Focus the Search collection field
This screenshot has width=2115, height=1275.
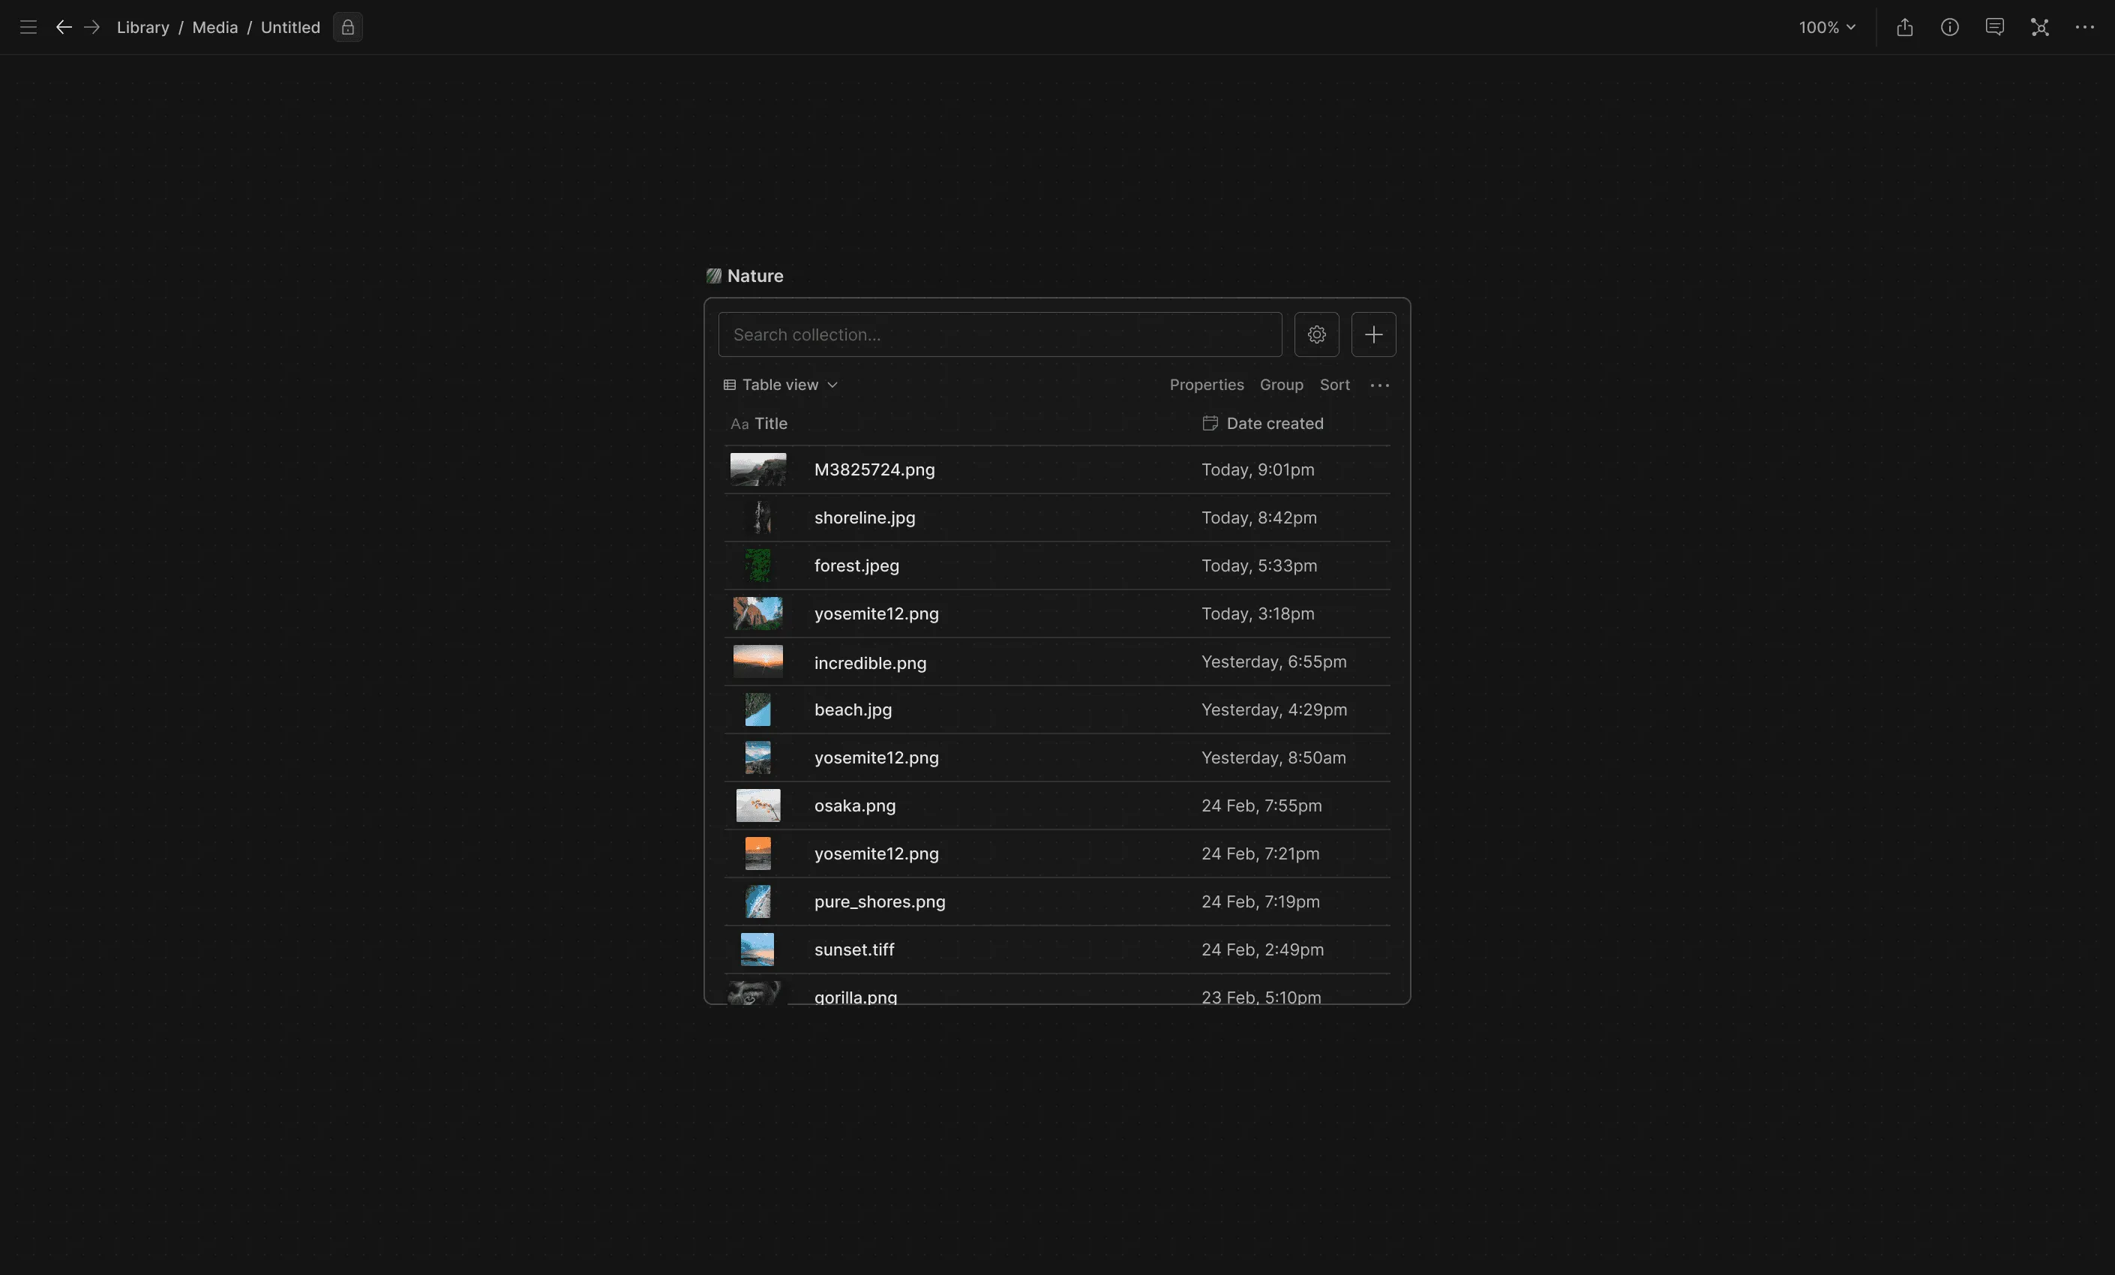[x=1000, y=334]
